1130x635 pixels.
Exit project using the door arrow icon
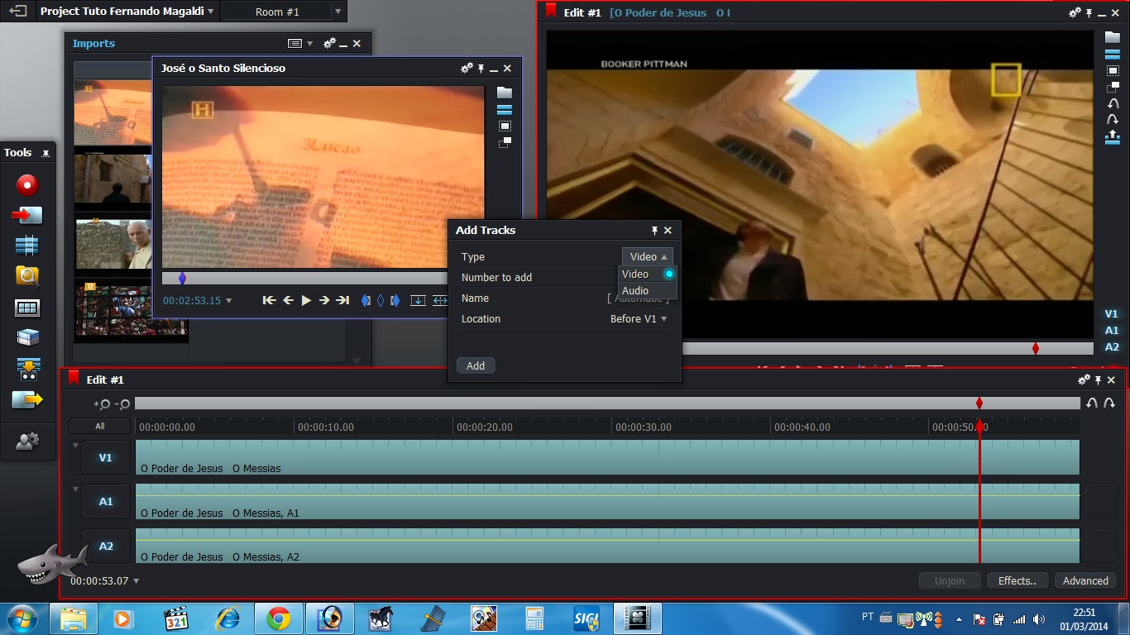[17, 12]
